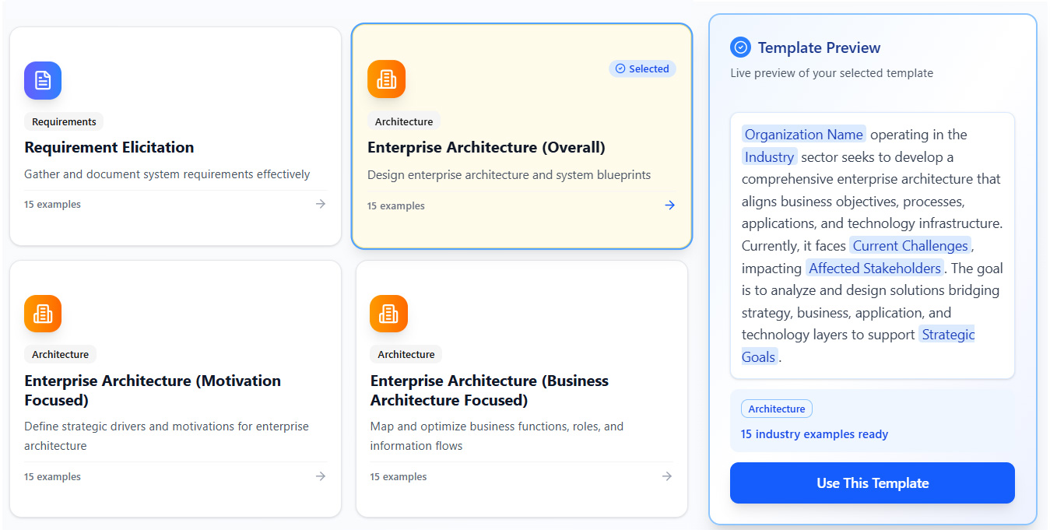1050x530 pixels.
Task: Select the Current Challenges placeholder
Action: pos(910,246)
